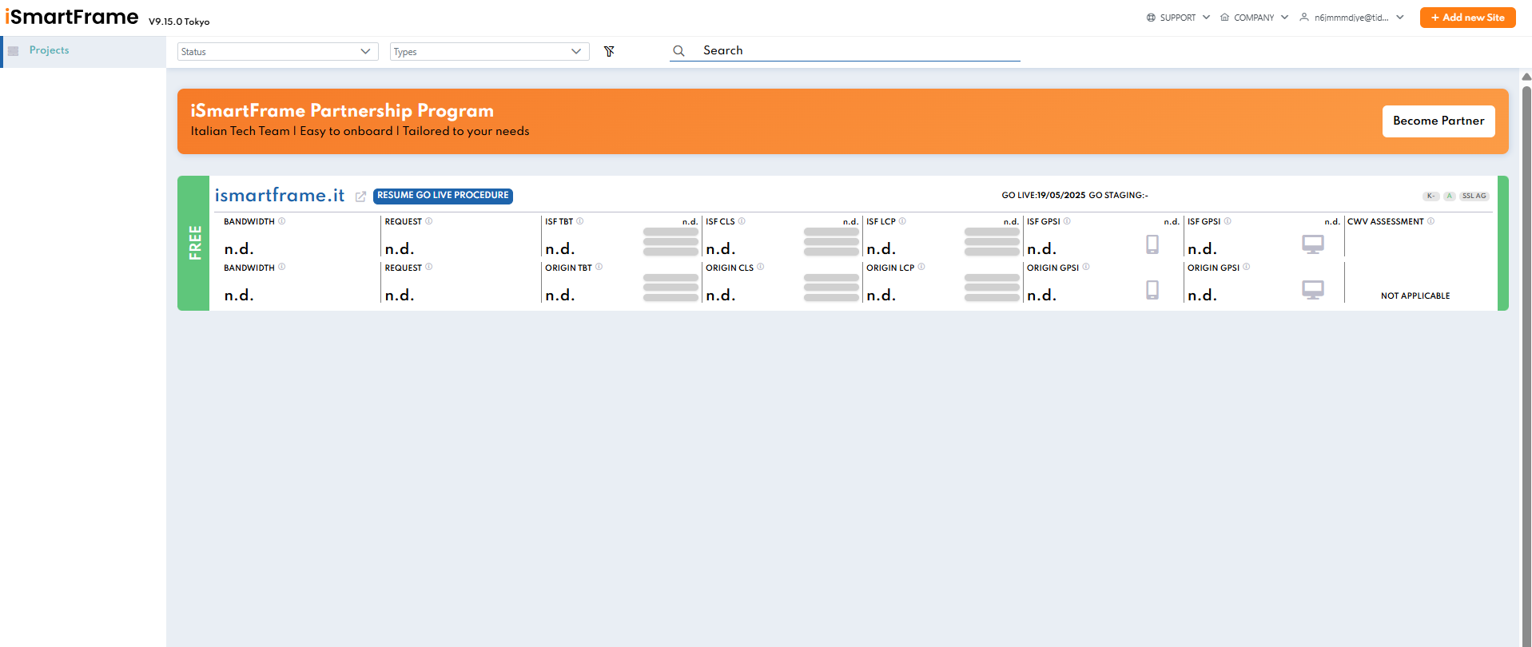Open the Types filter dropdown
The width and height of the screenshot is (1532, 647).
(x=489, y=52)
